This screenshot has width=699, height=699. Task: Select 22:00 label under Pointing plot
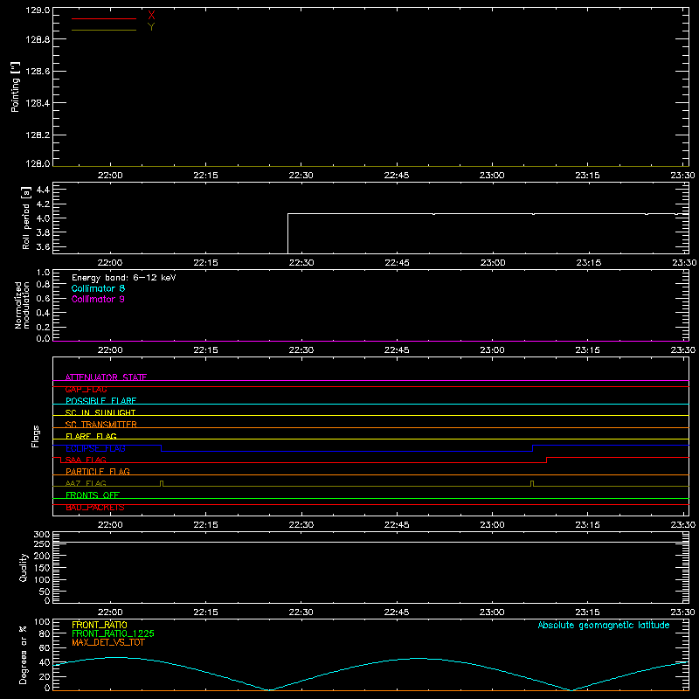[x=110, y=176]
